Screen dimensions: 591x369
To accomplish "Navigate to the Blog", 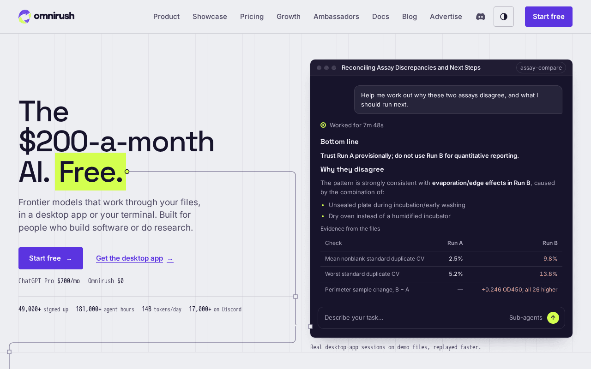I will tap(410, 17).
